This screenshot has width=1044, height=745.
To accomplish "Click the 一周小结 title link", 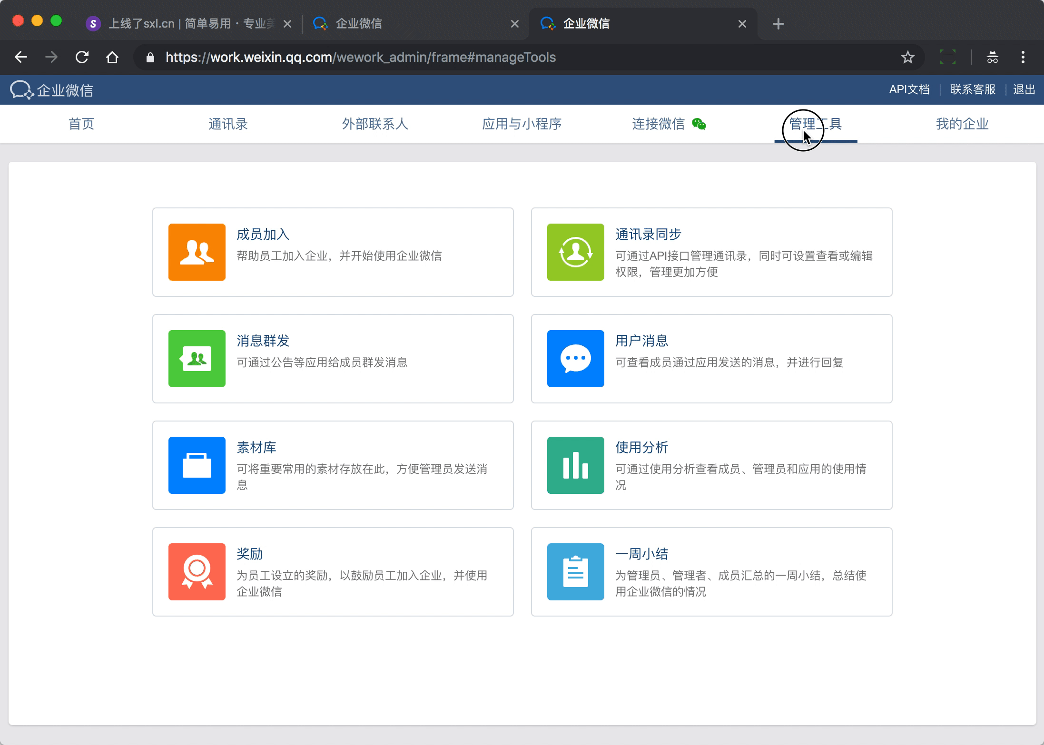I will (x=641, y=554).
